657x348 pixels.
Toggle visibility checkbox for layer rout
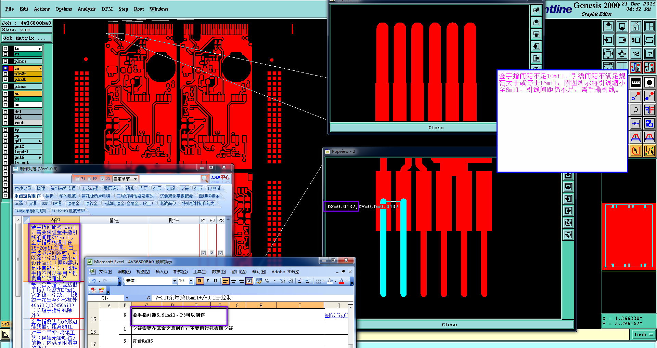tap(5, 123)
